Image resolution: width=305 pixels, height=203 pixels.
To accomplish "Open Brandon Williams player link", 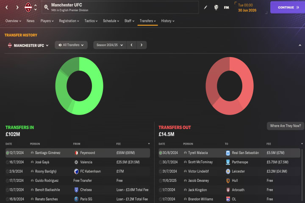I will [x=200, y=199].
